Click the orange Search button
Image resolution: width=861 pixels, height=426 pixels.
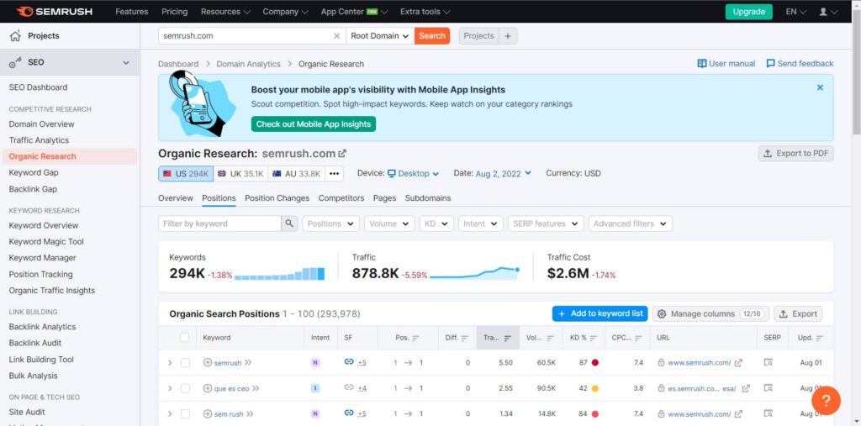[432, 35]
